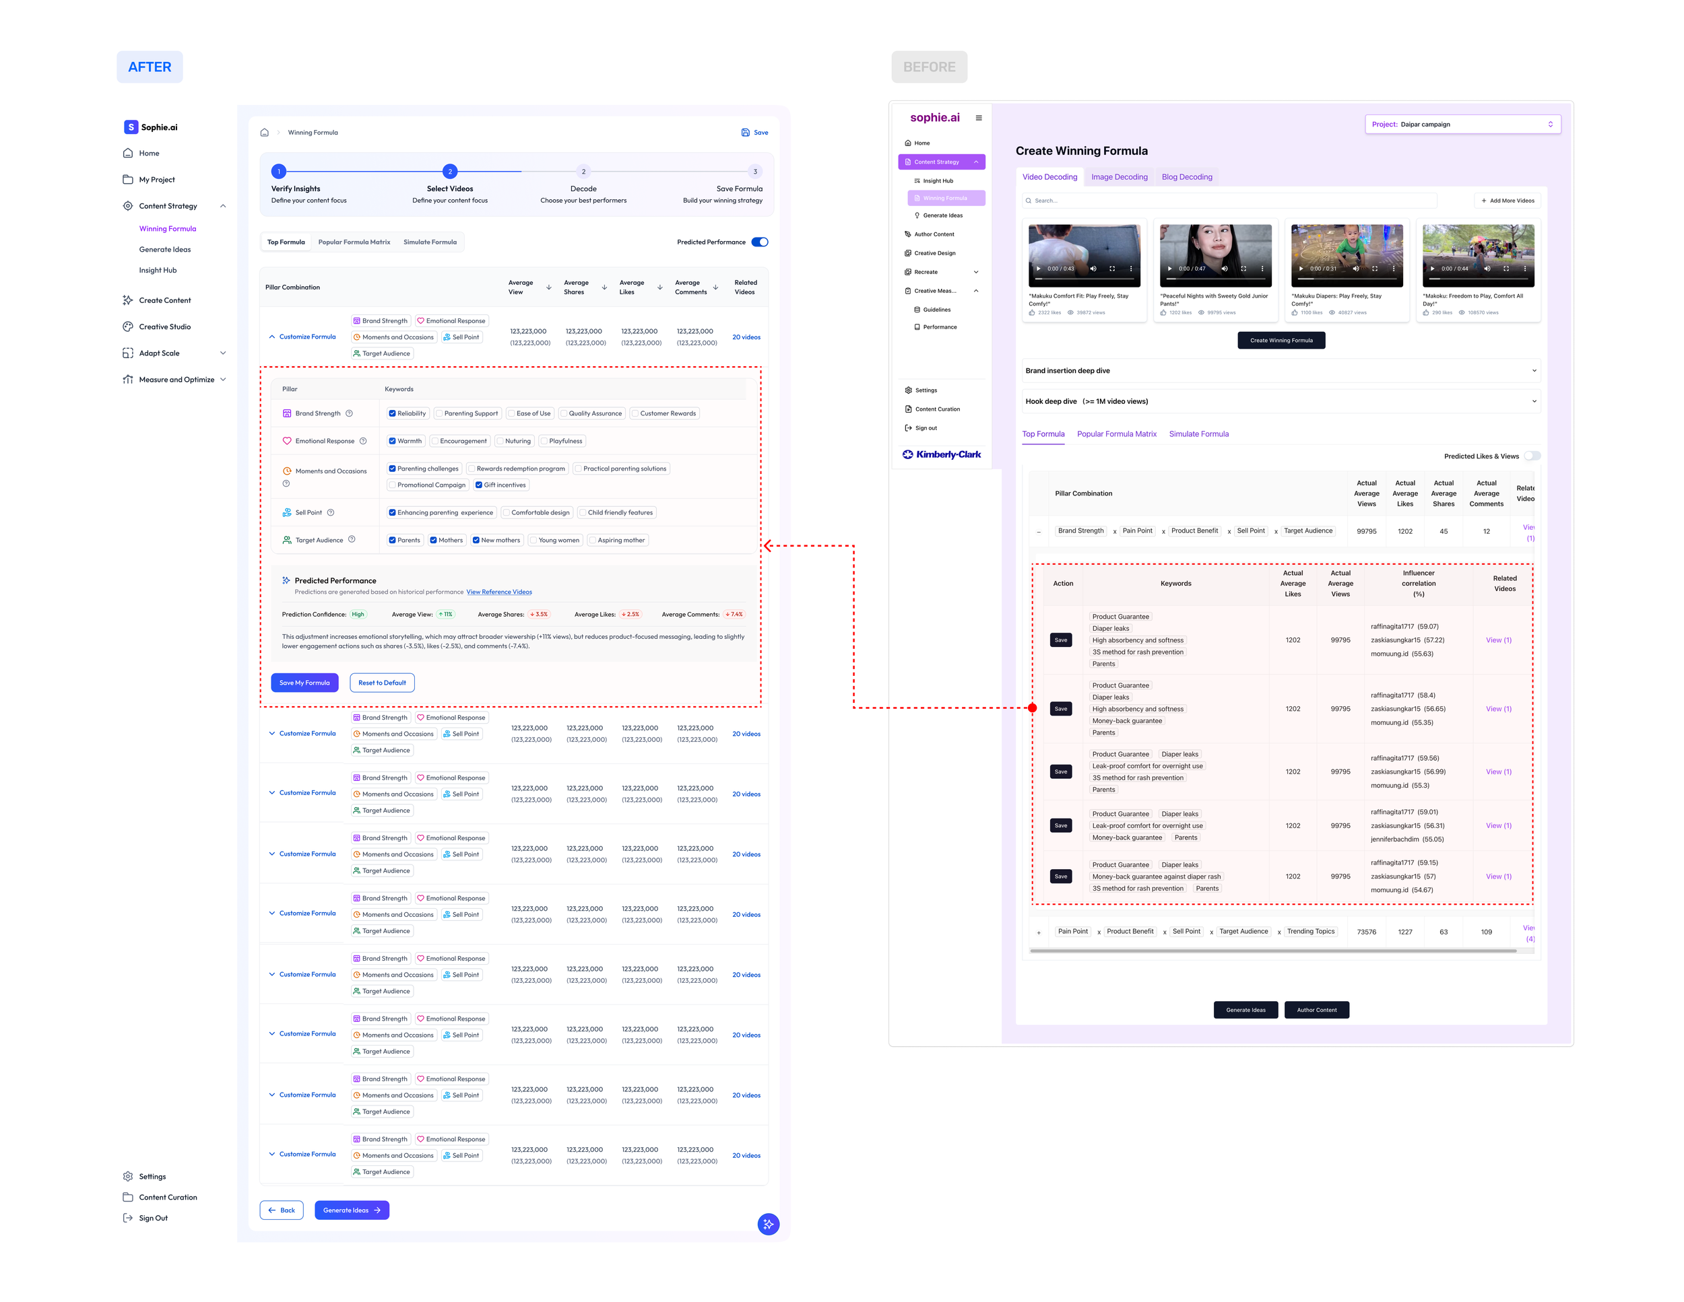Uncheck the Gift incentives checkbox
The image size is (1684, 1302).
pyautogui.click(x=479, y=485)
